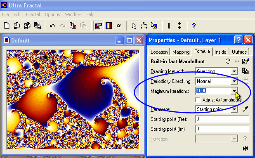This screenshot has height=158, width=255.
Task: Click the New fractal document icon
Action: coord(7,26)
